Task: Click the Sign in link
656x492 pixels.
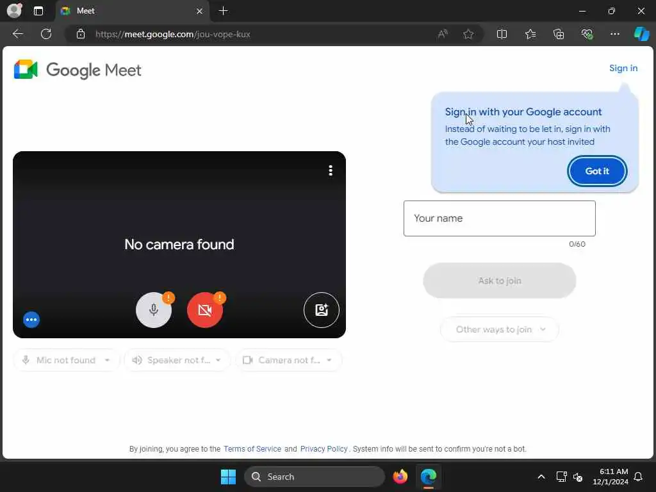Action: point(623,68)
